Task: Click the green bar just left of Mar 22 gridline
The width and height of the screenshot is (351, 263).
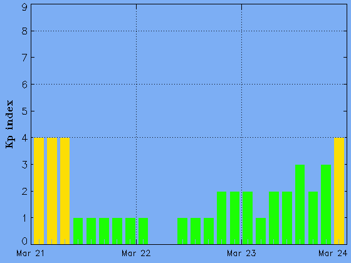Action: 130,231
